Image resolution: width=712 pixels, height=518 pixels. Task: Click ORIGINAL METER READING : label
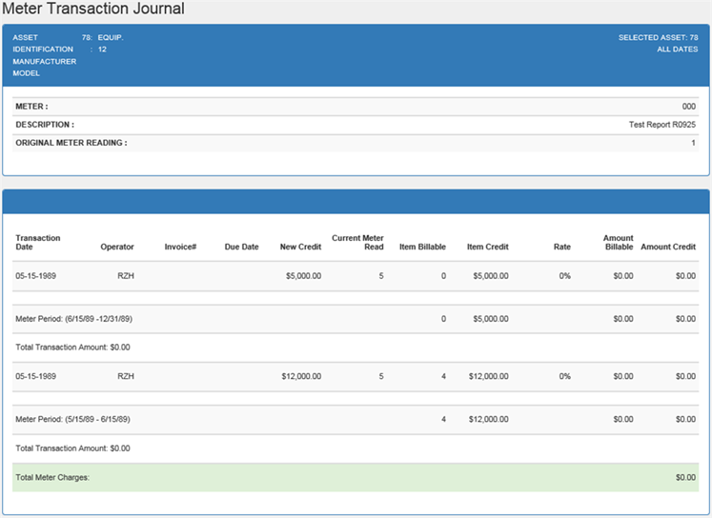[x=71, y=143]
